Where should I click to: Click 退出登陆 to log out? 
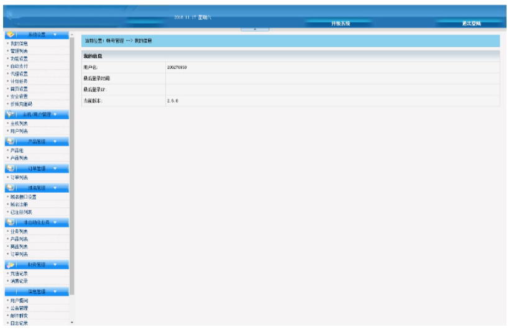[471, 23]
